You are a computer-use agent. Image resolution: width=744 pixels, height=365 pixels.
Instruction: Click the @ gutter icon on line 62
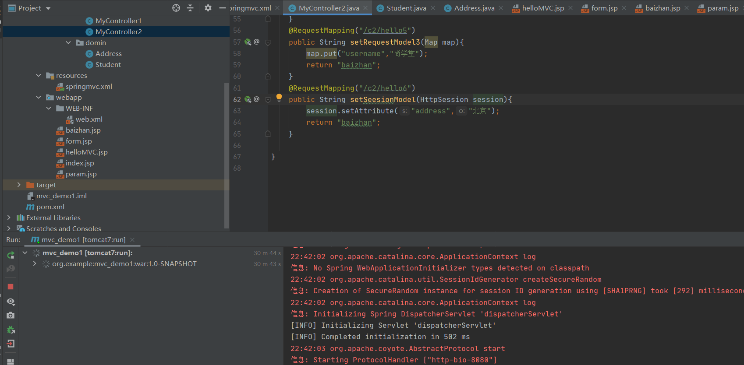coord(257,99)
